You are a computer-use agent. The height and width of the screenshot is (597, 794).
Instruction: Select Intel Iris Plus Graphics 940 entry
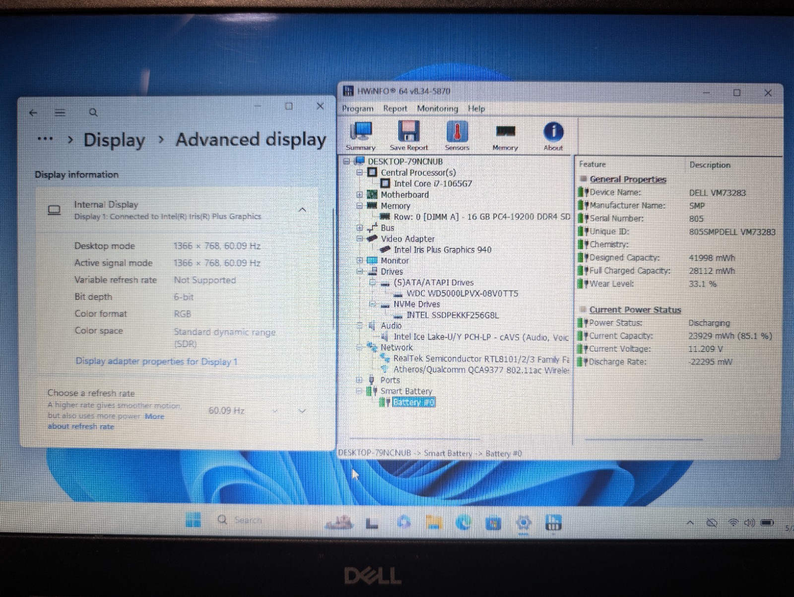442,249
